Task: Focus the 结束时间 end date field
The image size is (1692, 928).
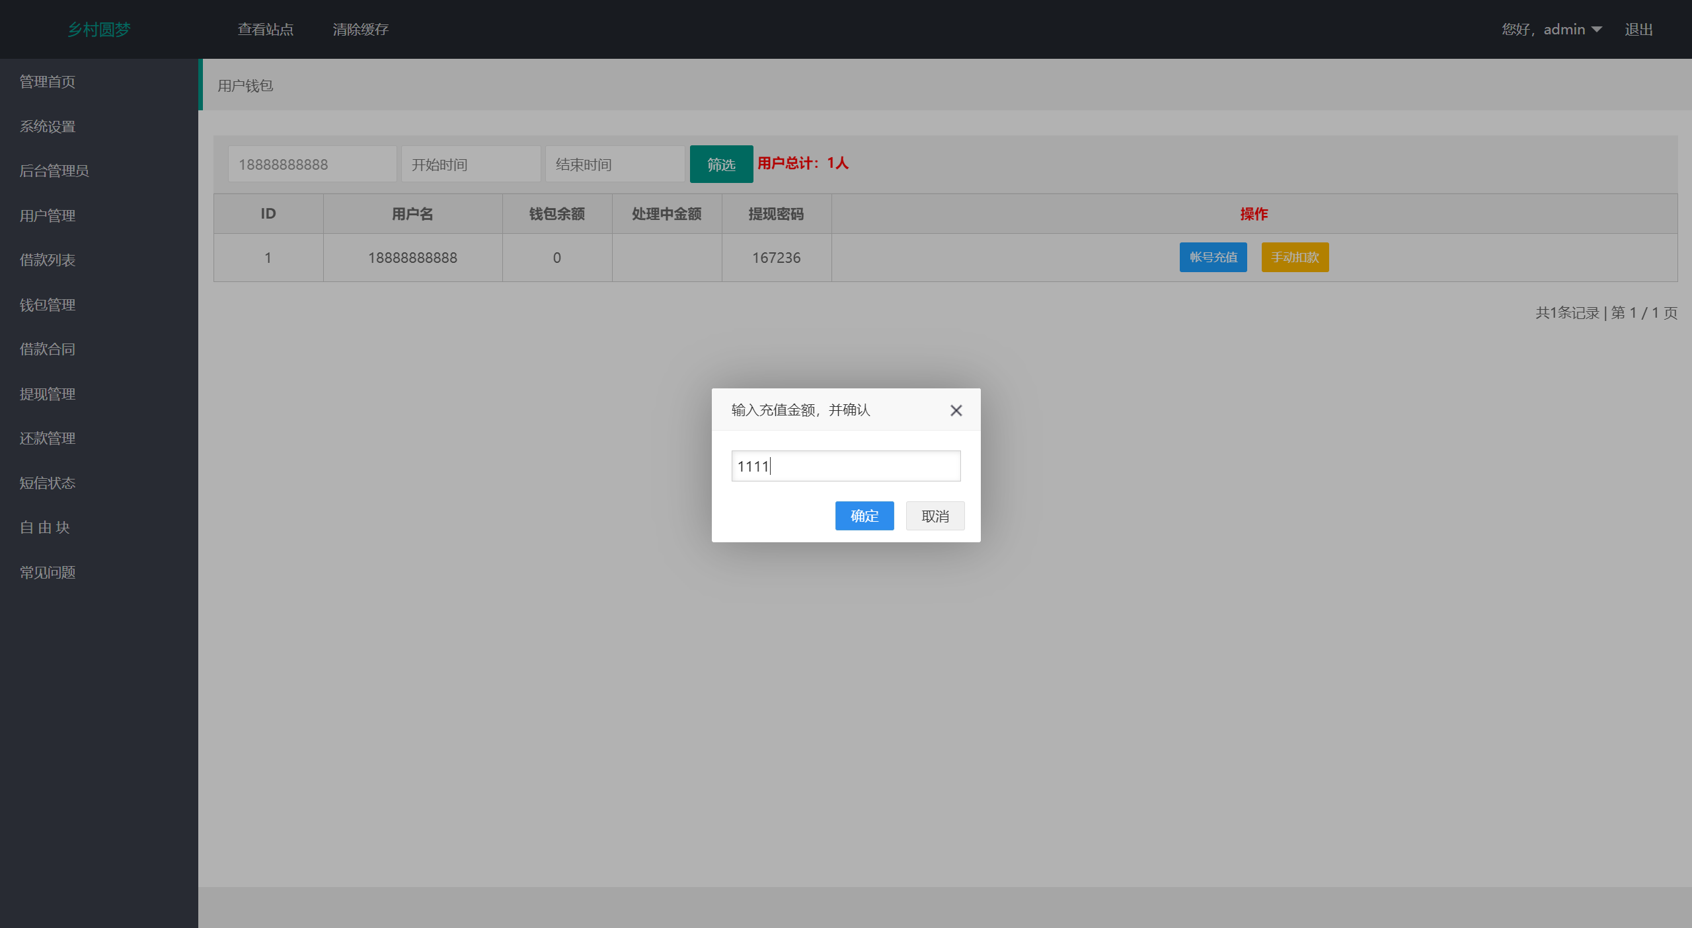Action: tap(615, 164)
